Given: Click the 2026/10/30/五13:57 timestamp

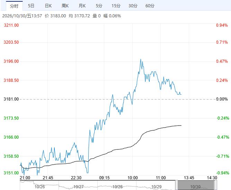Looking at the screenshot, I should [22, 16].
